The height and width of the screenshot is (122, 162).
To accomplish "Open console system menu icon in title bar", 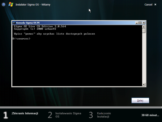I will point(14,23).
